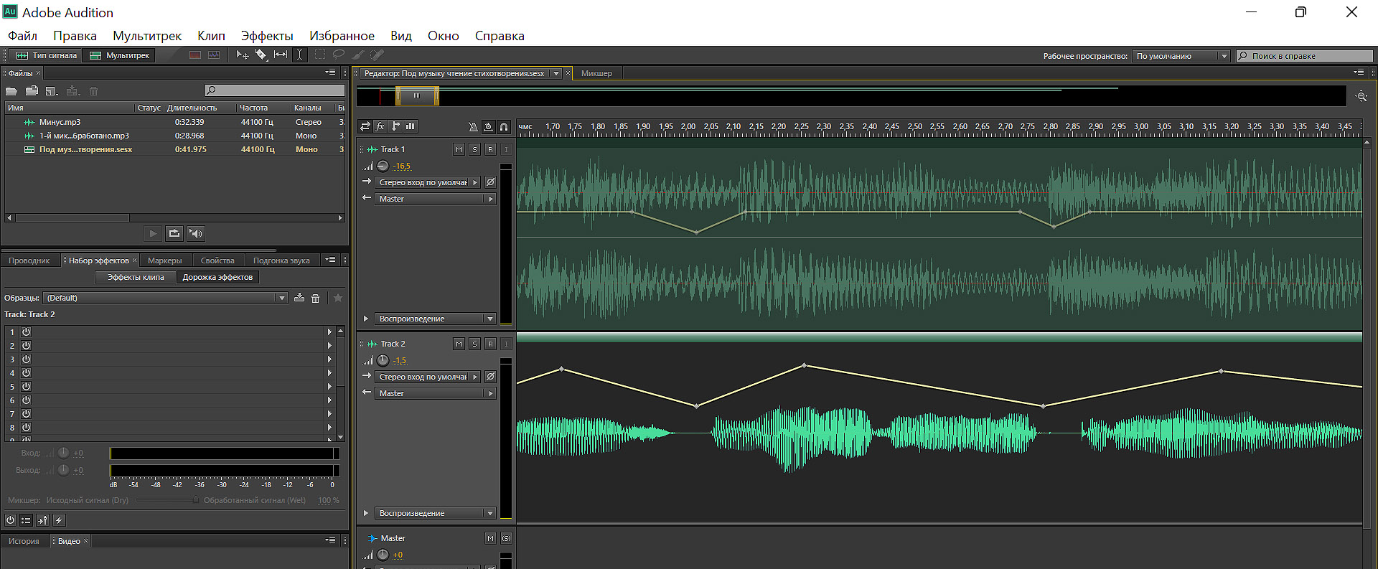
Task: Open file folder icon in Файлы panel
Action: (x=11, y=91)
